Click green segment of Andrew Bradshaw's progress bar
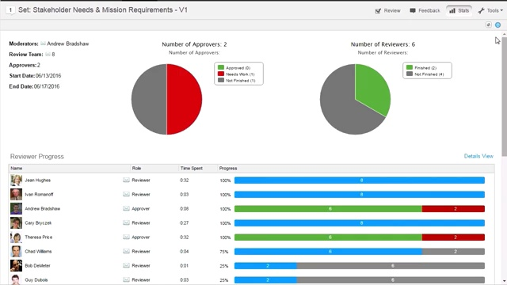This screenshot has height=285, width=507. [328, 209]
